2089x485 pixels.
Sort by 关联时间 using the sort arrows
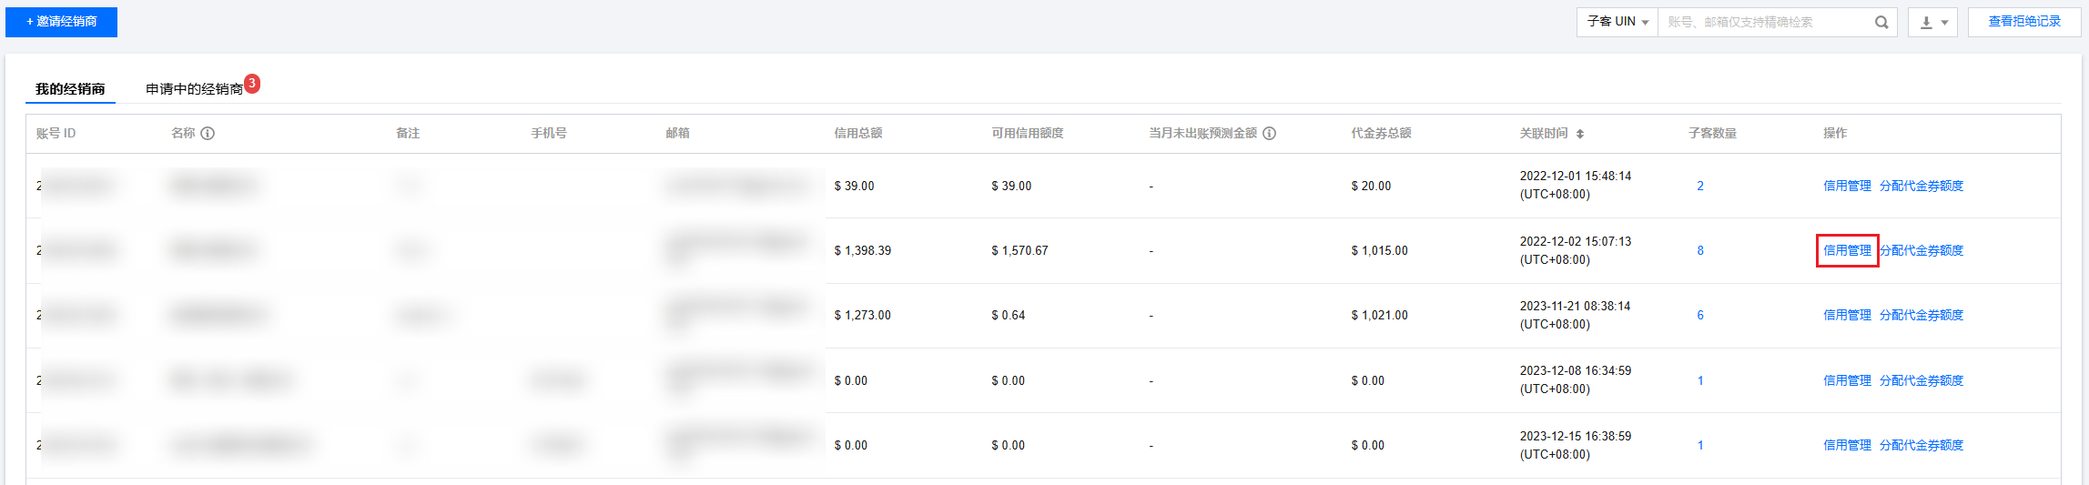[1580, 134]
